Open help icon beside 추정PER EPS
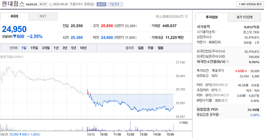Screen dimensions: 265x138 point(220,90)
